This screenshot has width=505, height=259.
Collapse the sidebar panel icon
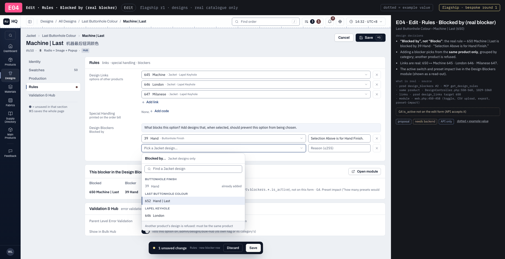point(30,22)
